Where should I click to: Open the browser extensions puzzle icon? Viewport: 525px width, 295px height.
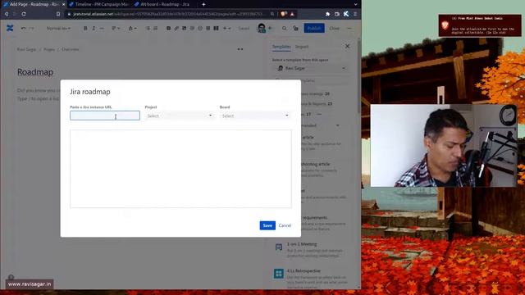[327, 14]
